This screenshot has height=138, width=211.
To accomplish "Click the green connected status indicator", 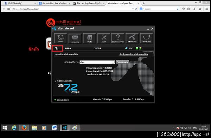I will (55, 99).
